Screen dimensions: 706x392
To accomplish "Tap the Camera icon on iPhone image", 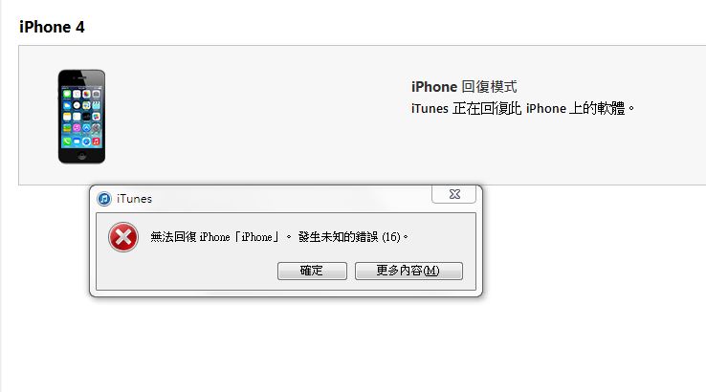I will [x=96, y=94].
